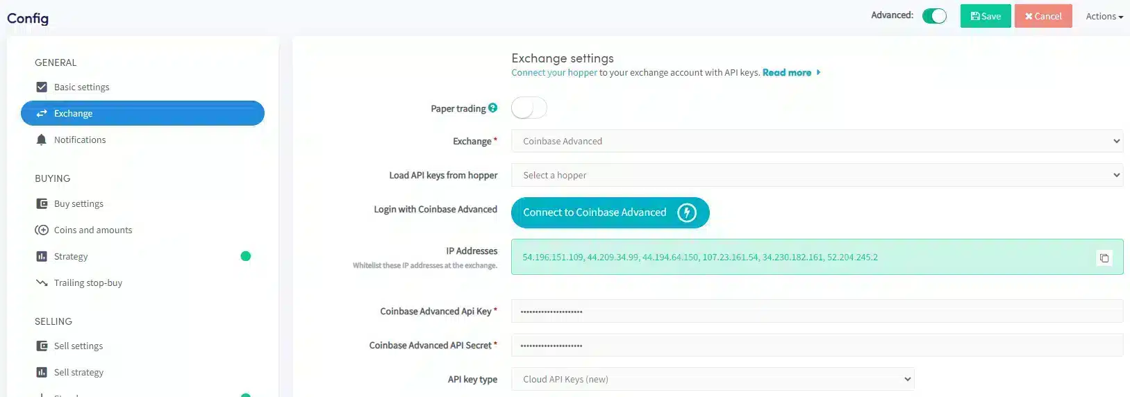Click the 'Whitelist these IP addresses' hint text
Screen dimensions: 1130x397
pyautogui.click(x=425, y=265)
